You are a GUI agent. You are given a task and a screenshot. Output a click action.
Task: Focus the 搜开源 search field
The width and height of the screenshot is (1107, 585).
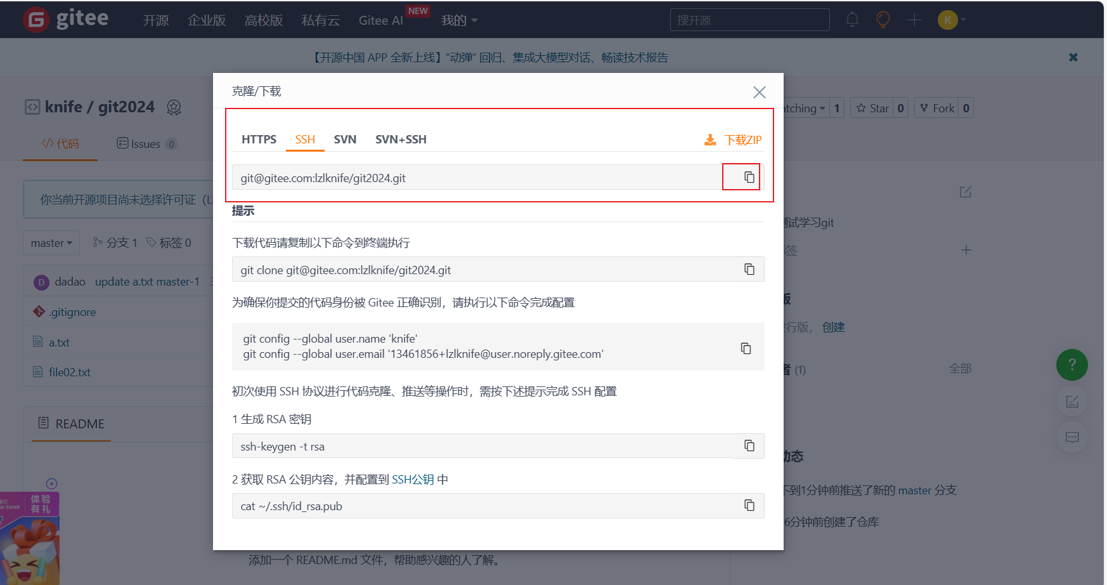click(x=749, y=20)
